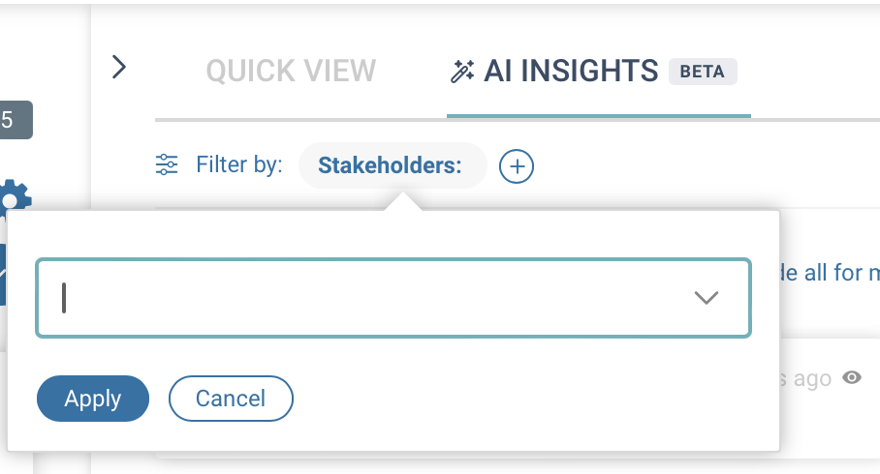The height and width of the screenshot is (474, 880).
Task: Click the magic wand AI icon
Action: point(462,72)
